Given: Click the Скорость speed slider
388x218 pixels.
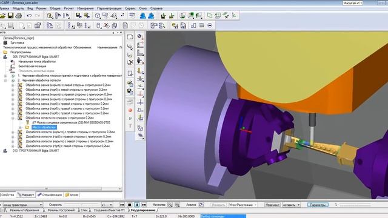Looking at the screenshot, I should pos(82,205).
